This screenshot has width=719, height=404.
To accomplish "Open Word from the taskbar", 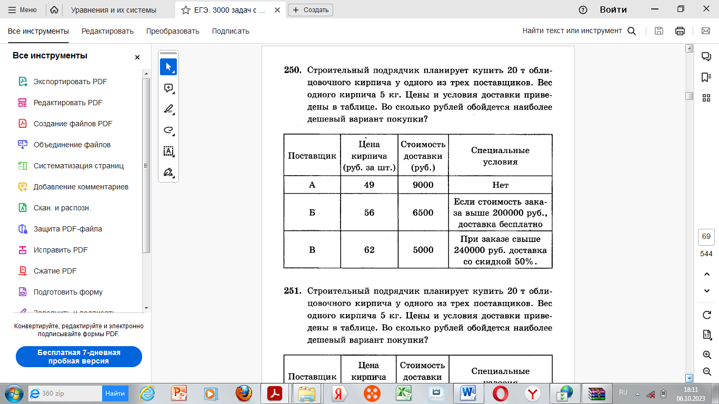I will [x=467, y=393].
